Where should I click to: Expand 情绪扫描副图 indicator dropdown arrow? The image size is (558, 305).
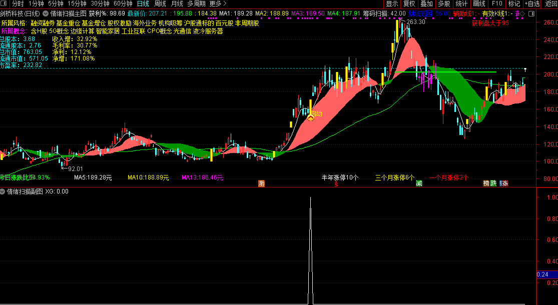[x=3, y=191]
